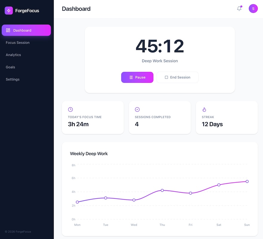Open Focus Session in sidebar
This screenshot has height=239, width=263.
tap(18, 43)
